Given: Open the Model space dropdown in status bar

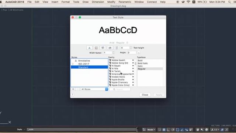Looking at the screenshot, I should coord(151,130).
